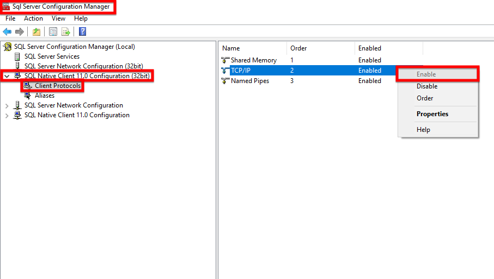Select the Shared Memory protocol icon
This screenshot has width=494, height=279.
tap(225, 60)
